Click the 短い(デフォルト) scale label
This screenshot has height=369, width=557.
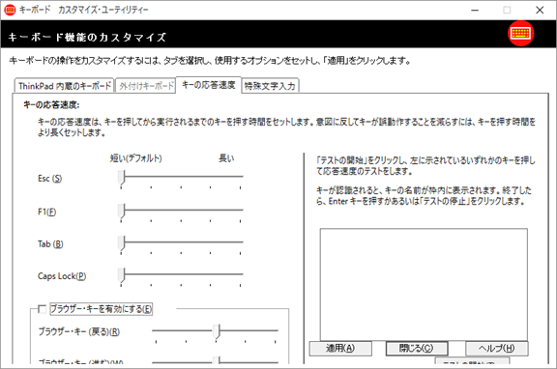click(x=136, y=158)
